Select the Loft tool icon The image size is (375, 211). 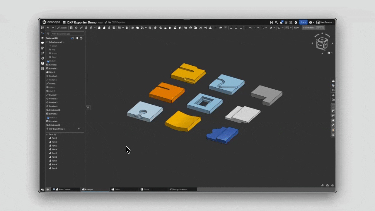pos(86,28)
